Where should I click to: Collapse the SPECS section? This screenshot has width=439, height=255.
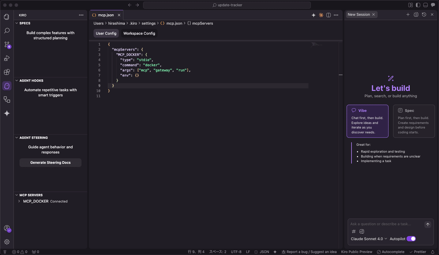(16, 23)
